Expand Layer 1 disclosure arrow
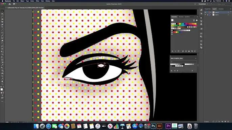Viewport: 232px width, 130px height. [211, 15]
